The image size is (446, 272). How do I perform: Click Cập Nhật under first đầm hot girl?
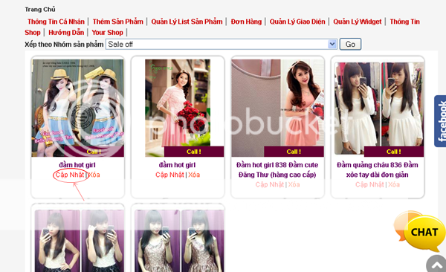(x=69, y=175)
